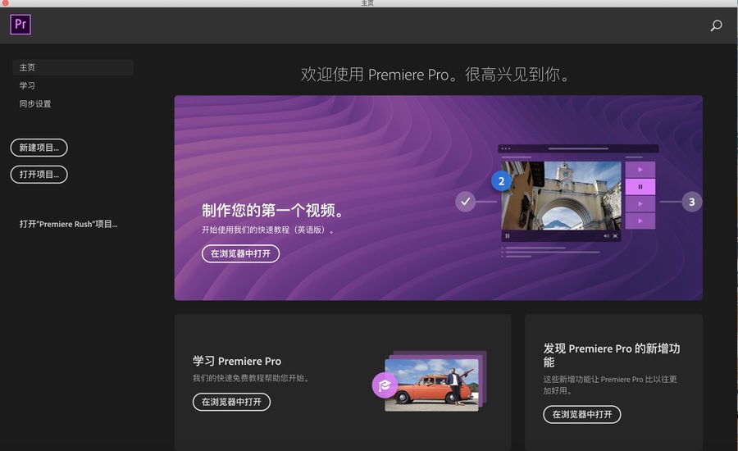The height and width of the screenshot is (451, 738).
Task: Click the step 3 circle in banner
Action: (692, 202)
